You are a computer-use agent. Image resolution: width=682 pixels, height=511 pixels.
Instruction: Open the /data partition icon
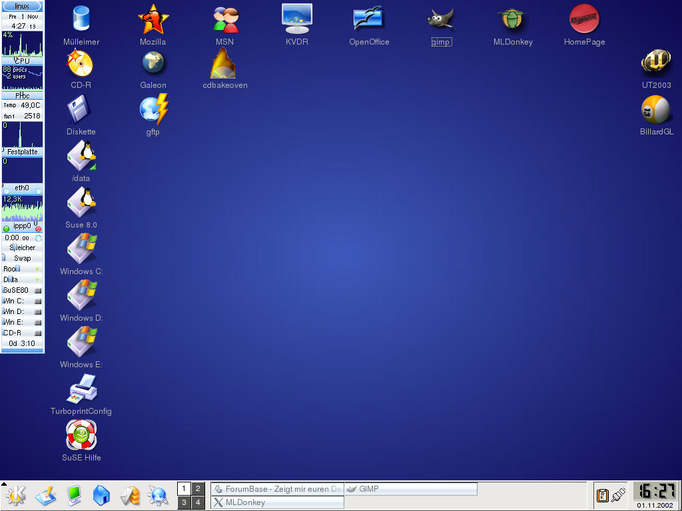tap(81, 156)
